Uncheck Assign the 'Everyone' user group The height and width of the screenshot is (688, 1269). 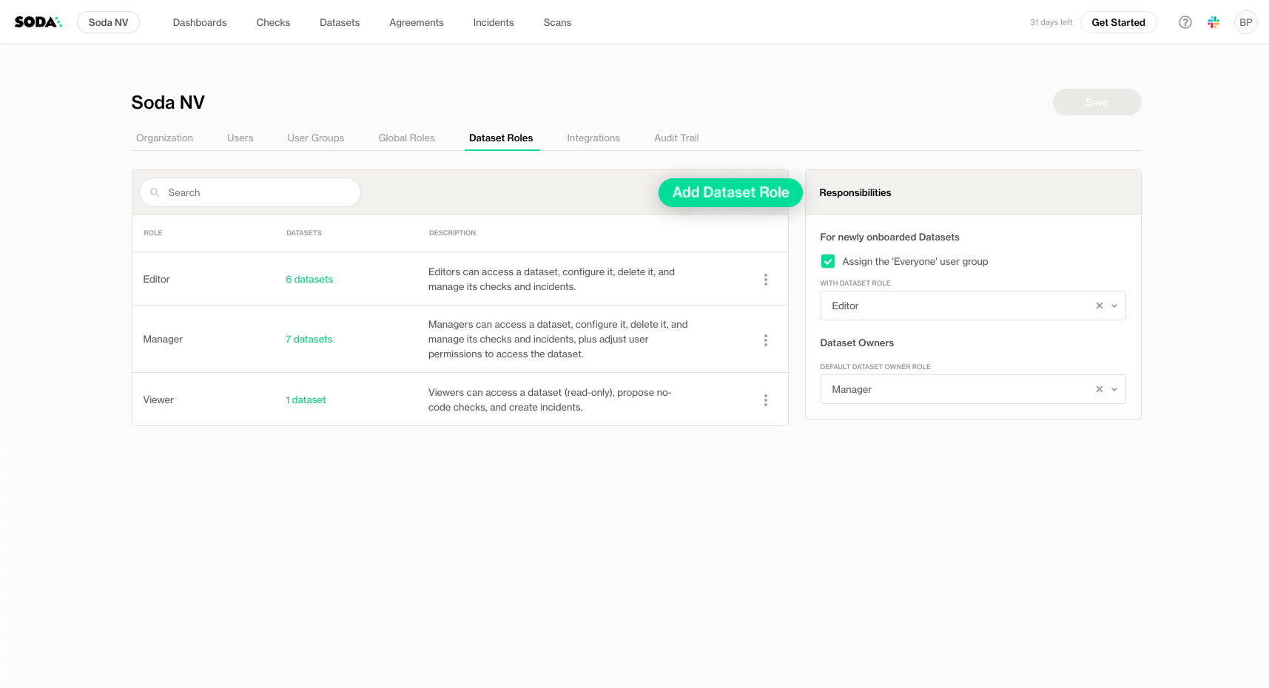pos(828,261)
